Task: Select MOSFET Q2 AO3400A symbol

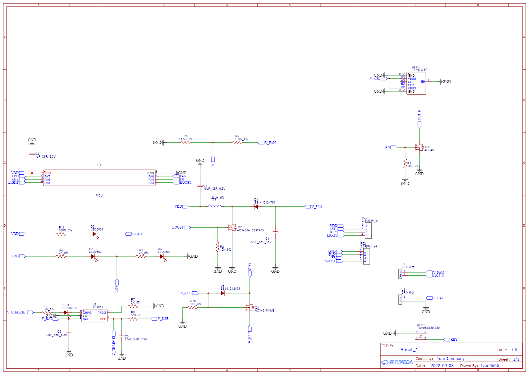Action: 232,228
